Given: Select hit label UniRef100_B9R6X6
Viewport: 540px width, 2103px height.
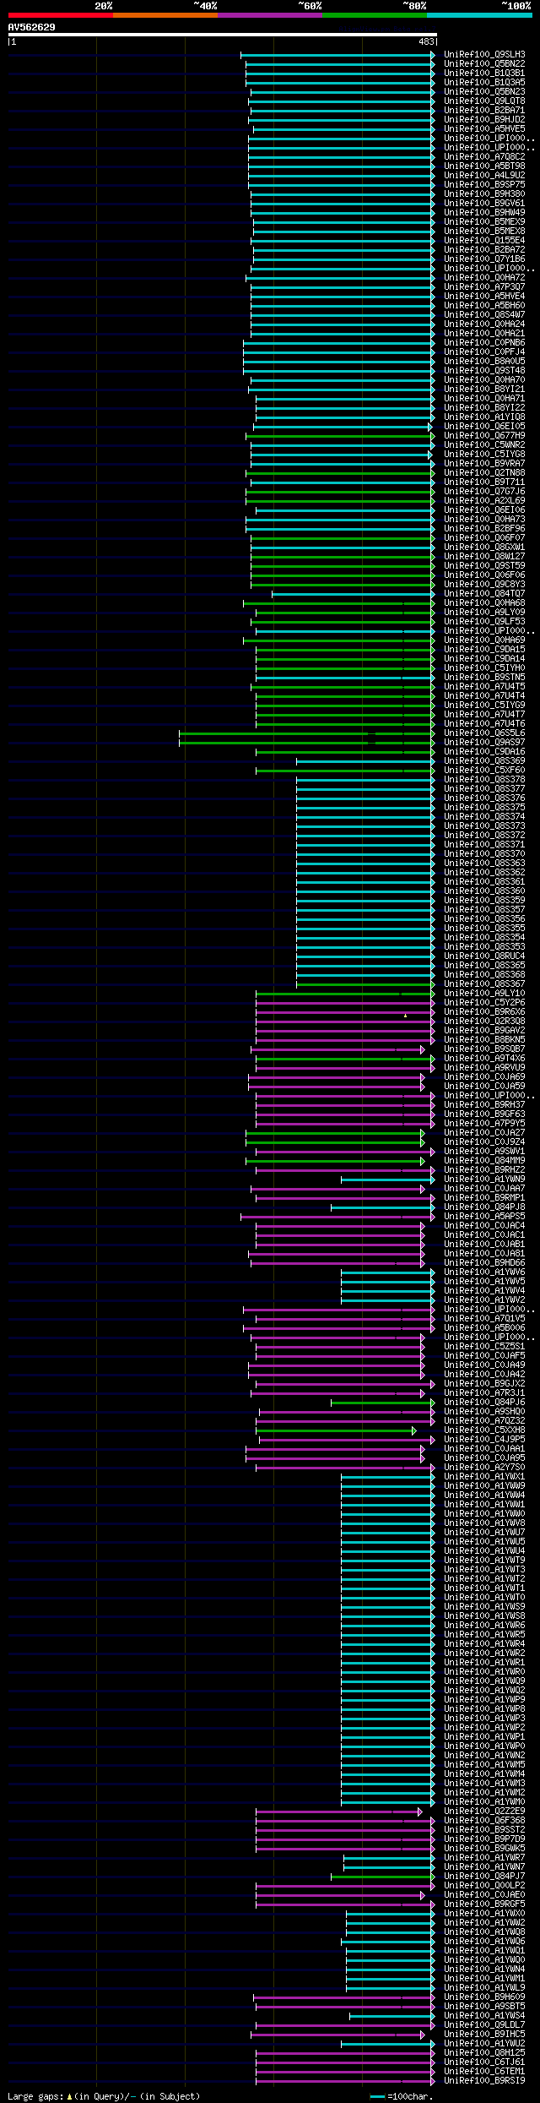Looking at the screenshot, I should (x=484, y=1012).
